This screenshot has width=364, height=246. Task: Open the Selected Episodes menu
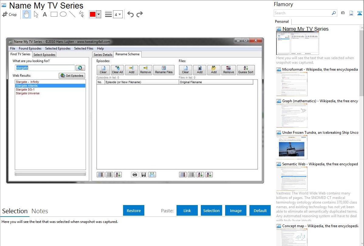pyautogui.click(x=58, y=49)
